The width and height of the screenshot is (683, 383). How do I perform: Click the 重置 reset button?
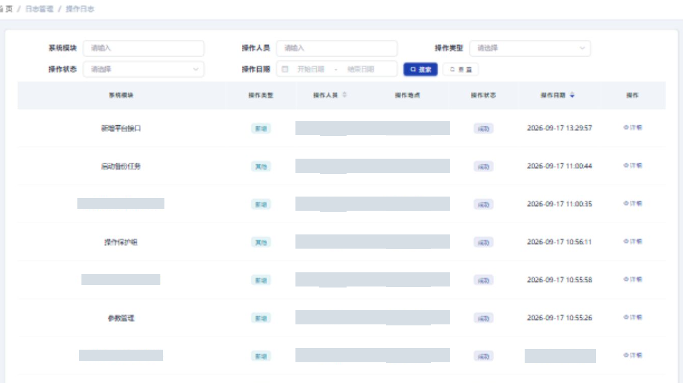[x=460, y=70]
